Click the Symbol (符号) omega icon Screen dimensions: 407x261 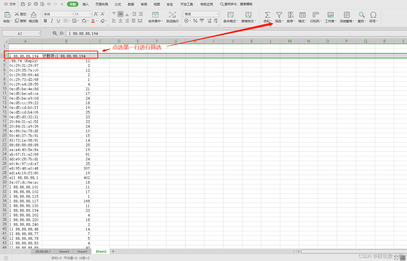pyautogui.click(x=373, y=15)
